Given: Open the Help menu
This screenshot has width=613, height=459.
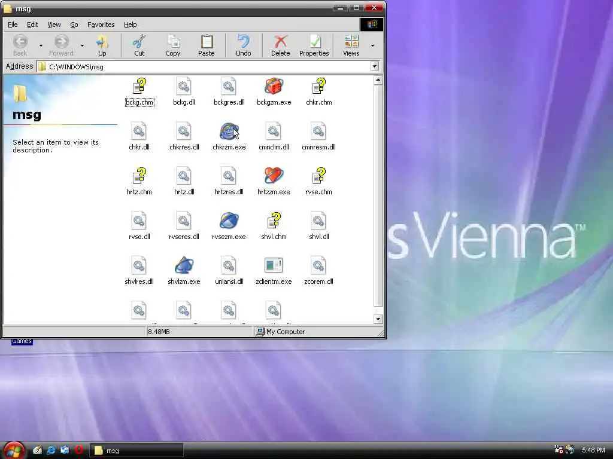Looking at the screenshot, I should [x=130, y=25].
